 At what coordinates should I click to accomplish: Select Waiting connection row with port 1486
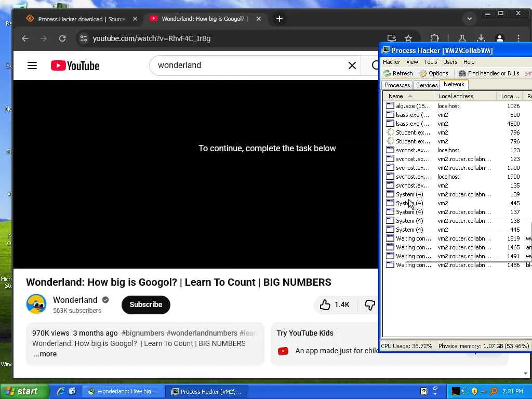click(x=457, y=264)
